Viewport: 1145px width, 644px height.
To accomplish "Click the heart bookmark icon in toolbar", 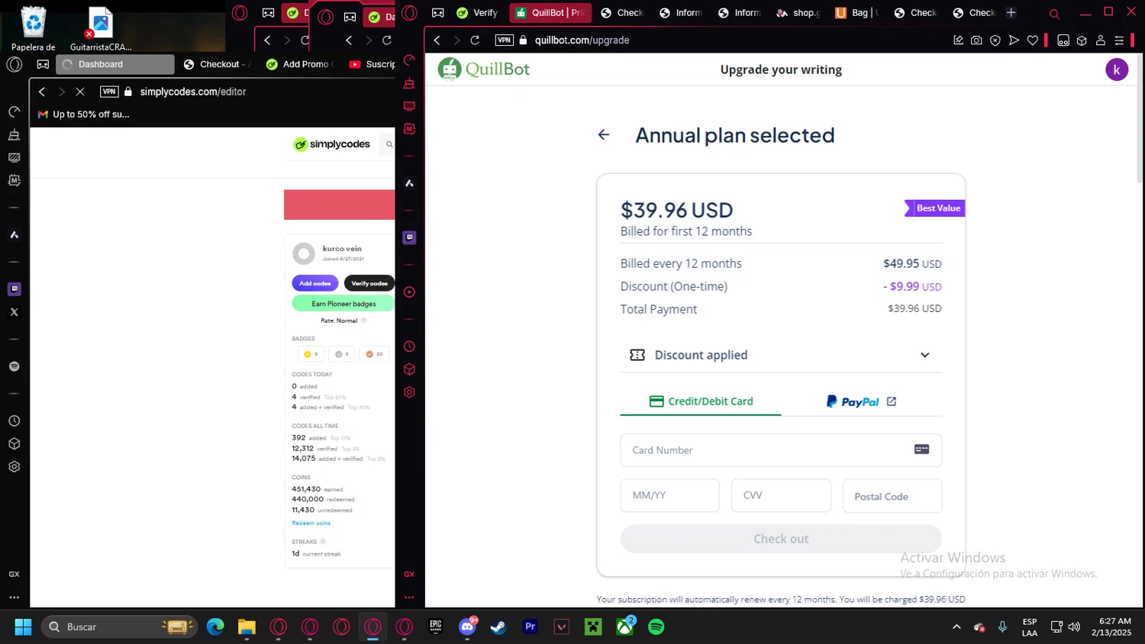I will tap(1033, 40).
